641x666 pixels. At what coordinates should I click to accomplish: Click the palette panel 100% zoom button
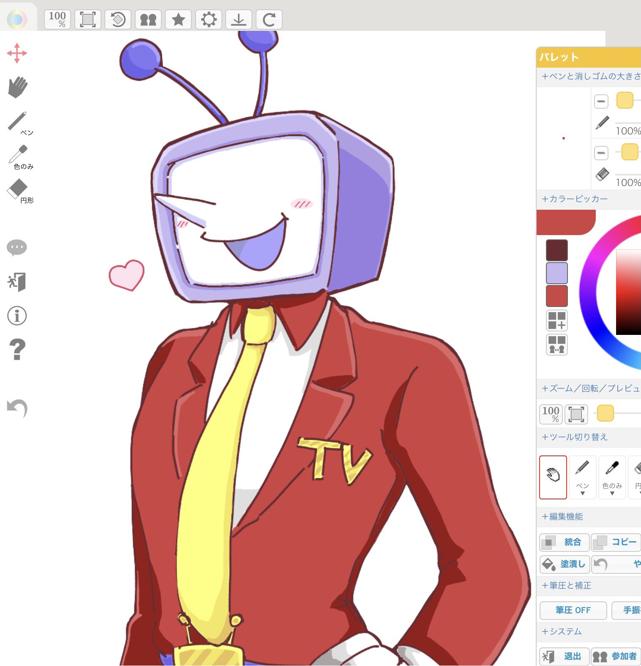pyautogui.click(x=551, y=414)
